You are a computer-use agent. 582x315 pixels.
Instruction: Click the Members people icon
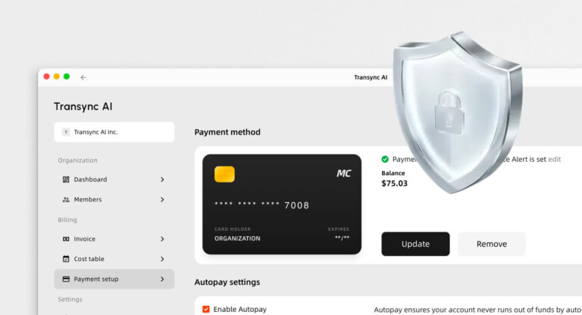66,200
